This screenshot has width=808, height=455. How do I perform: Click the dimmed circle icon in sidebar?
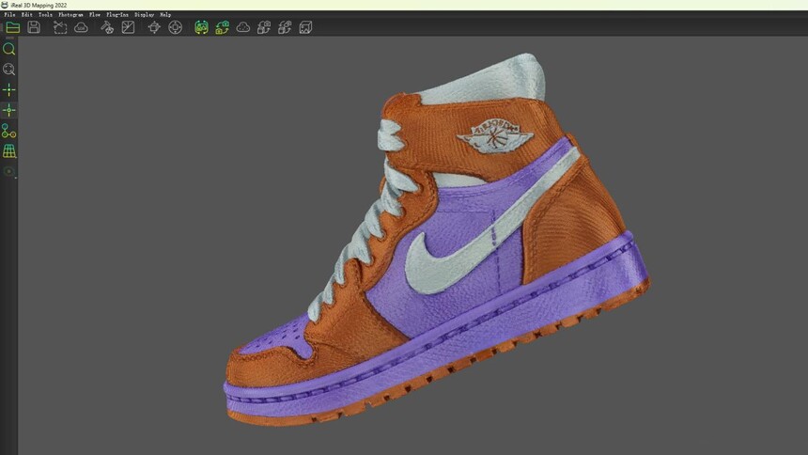point(8,171)
